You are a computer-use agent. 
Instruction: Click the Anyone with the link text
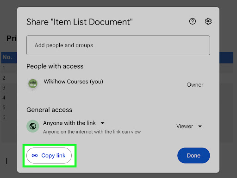pos(69,123)
